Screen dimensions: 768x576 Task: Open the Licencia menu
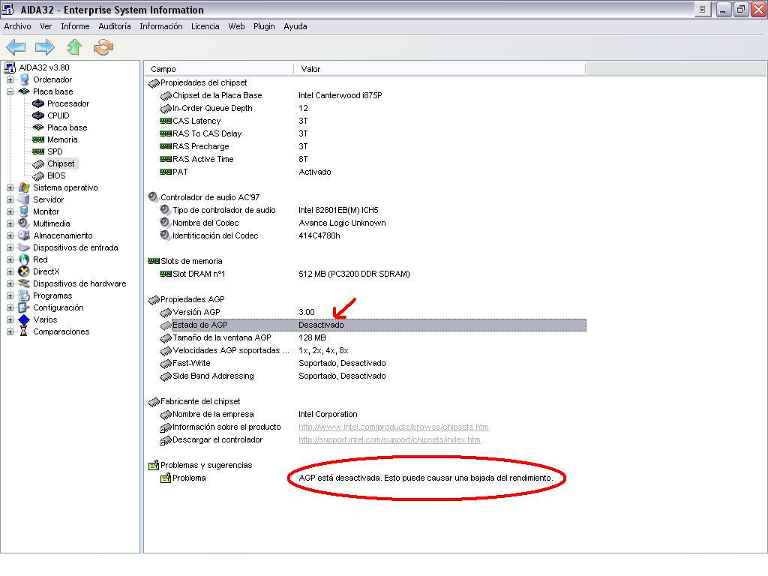point(205,26)
